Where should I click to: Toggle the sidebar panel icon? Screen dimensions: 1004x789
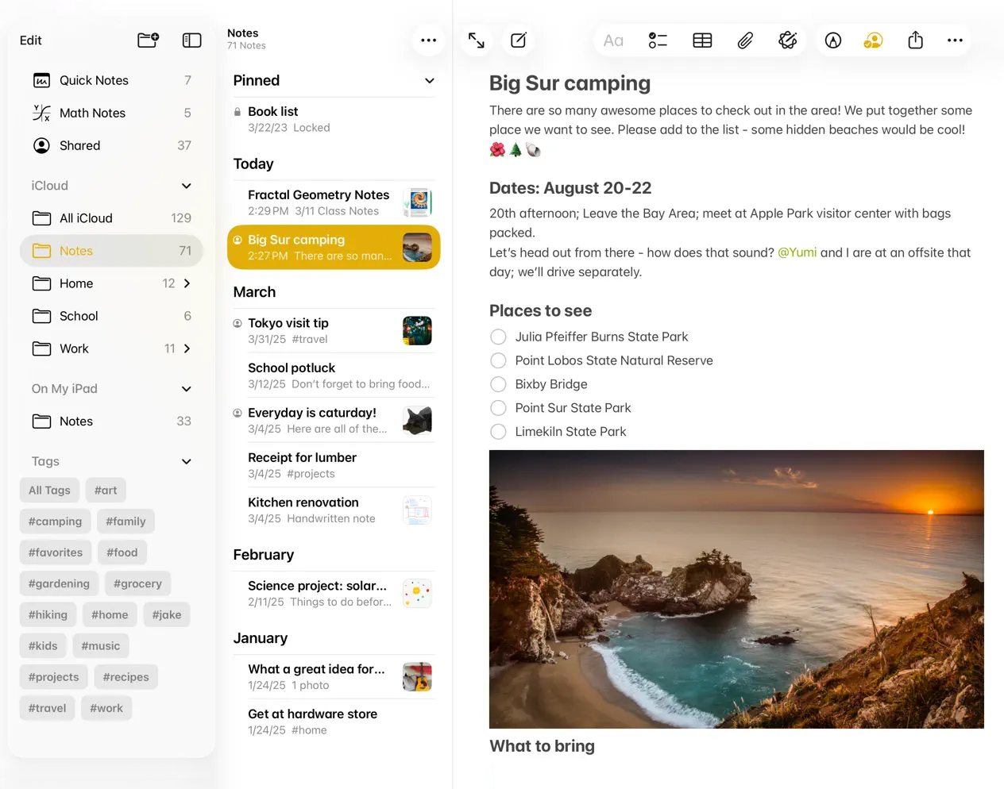pos(191,40)
